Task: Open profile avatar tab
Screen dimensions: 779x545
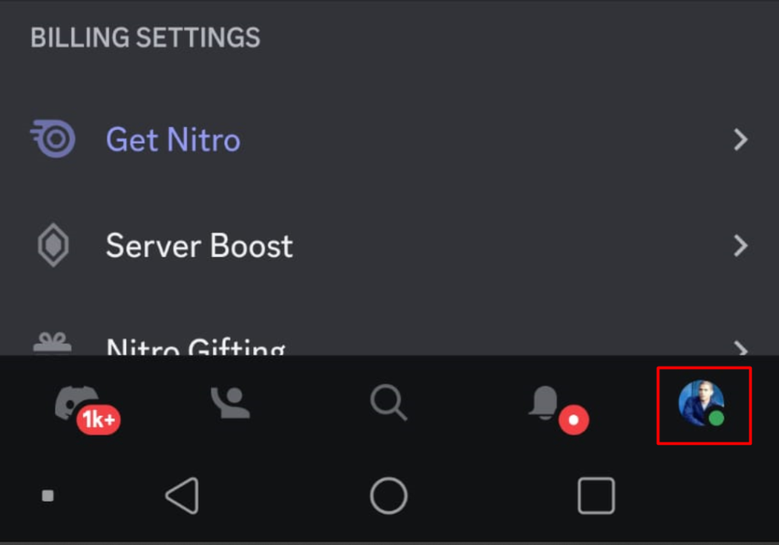Action: pyautogui.click(x=701, y=403)
